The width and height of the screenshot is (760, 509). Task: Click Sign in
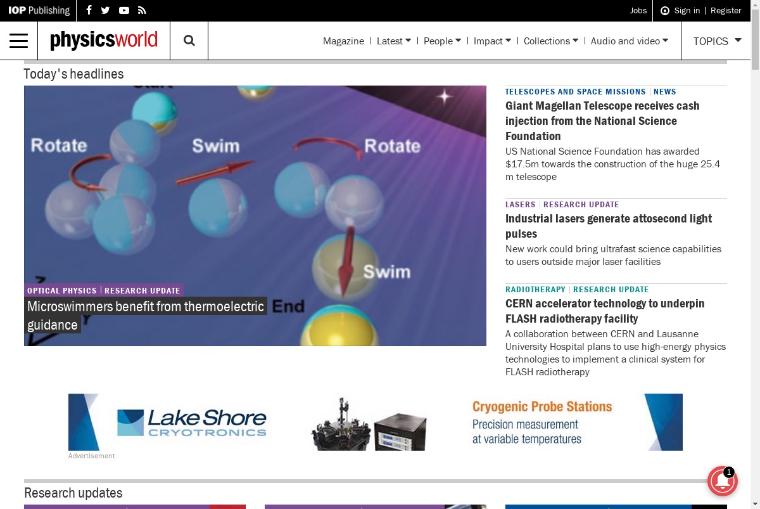(x=687, y=11)
